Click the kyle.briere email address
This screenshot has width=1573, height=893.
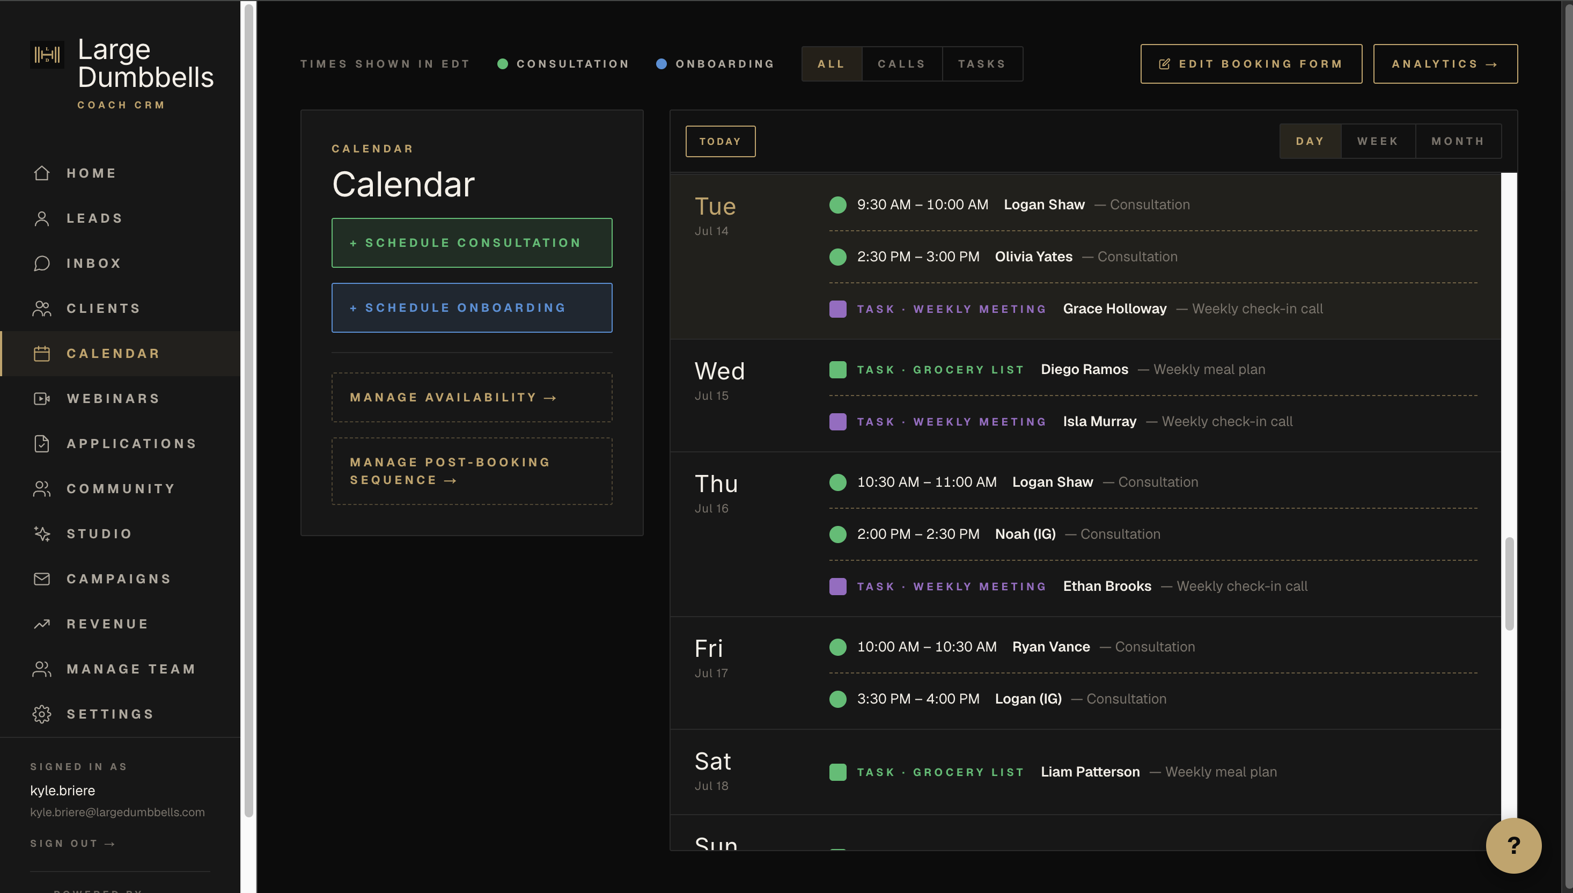[117, 812]
